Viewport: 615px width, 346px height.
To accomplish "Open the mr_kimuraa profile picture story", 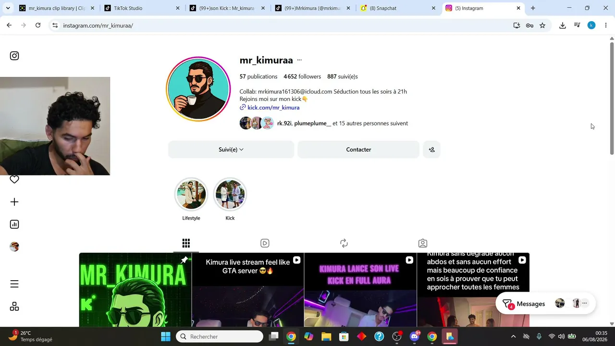I will pos(198,89).
